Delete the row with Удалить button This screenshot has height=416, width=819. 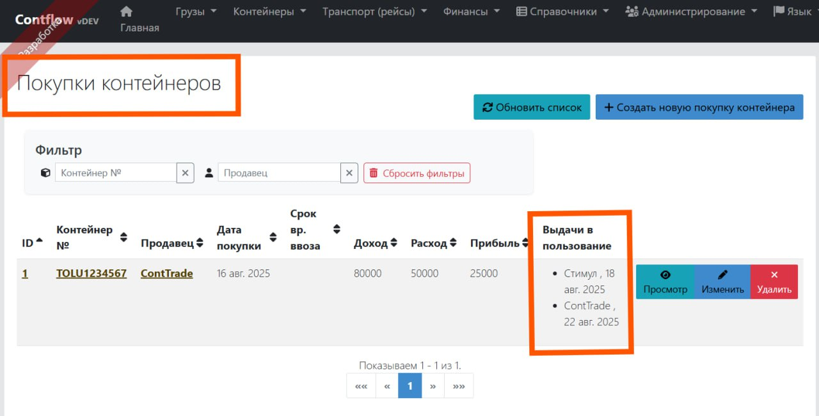pyautogui.click(x=774, y=282)
